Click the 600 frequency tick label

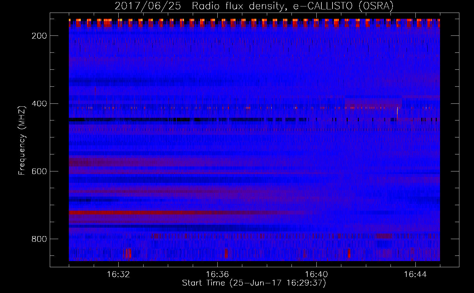pyautogui.click(x=39, y=171)
